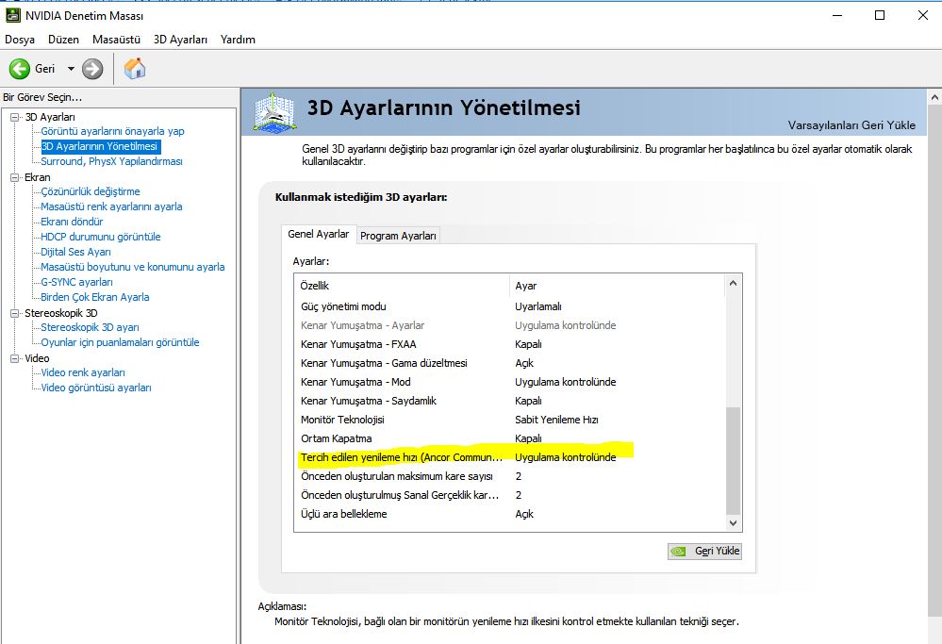Screen dimensions: 942x644
Task: Open Çözünürlük değiştirme page
Action: coord(91,191)
